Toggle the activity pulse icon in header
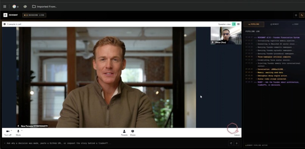This screenshot has width=305, height=149. point(302,15)
